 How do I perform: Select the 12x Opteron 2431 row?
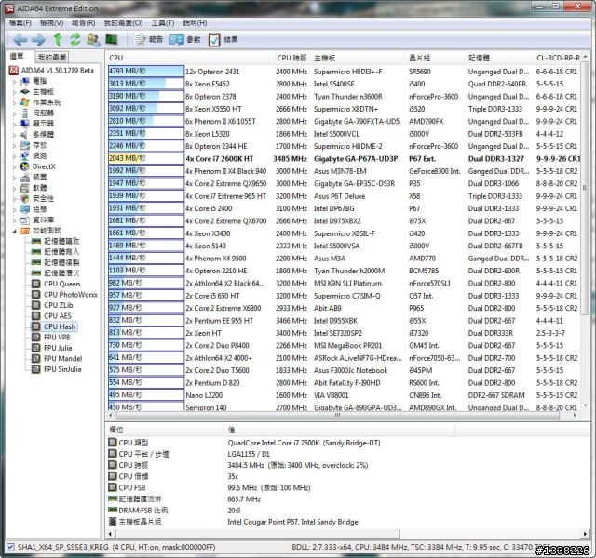point(344,72)
